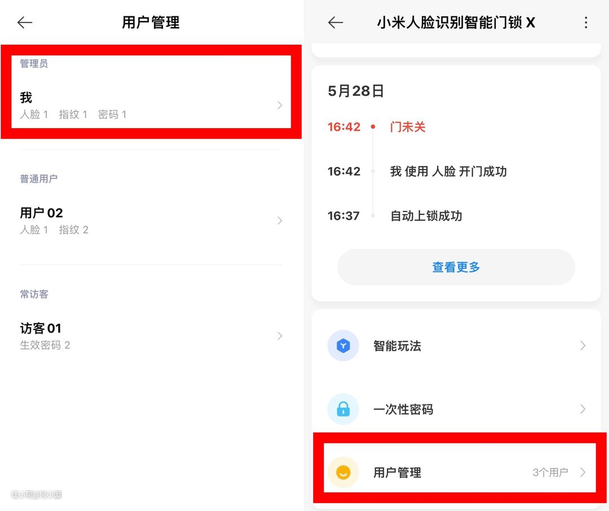Tap the 我 使用 人脸 开门成功 log entry

point(448,171)
